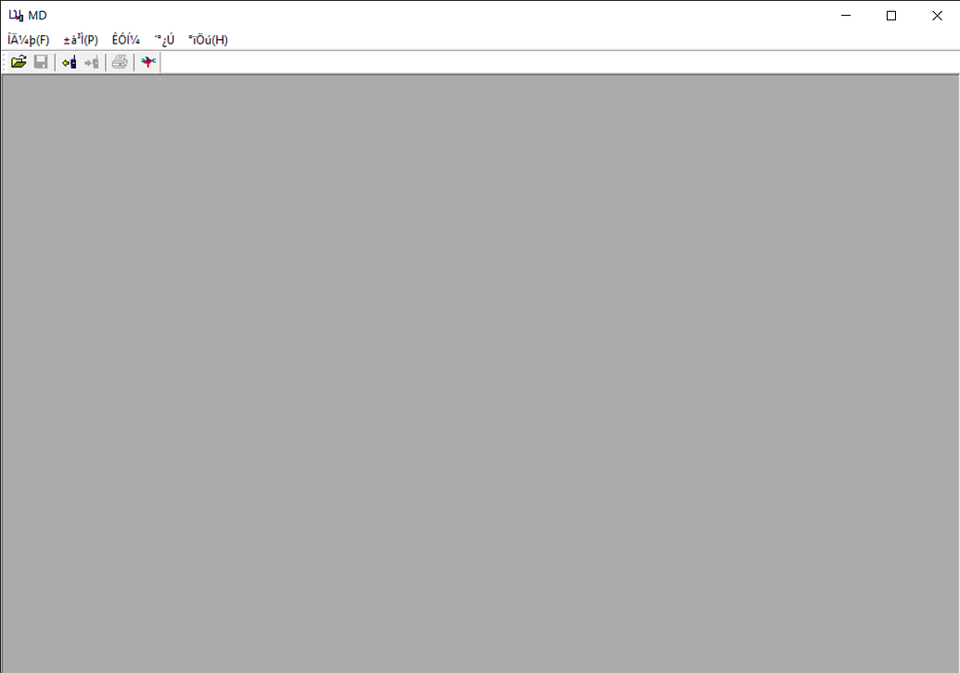Image resolution: width=960 pixels, height=673 pixels.
Task: Click the floppy disk save icon
Action: [x=41, y=62]
